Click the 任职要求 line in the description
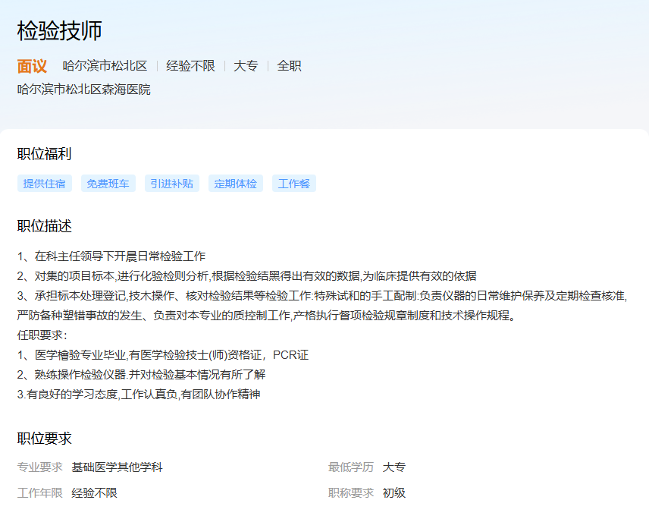649x519 pixels. point(42,335)
